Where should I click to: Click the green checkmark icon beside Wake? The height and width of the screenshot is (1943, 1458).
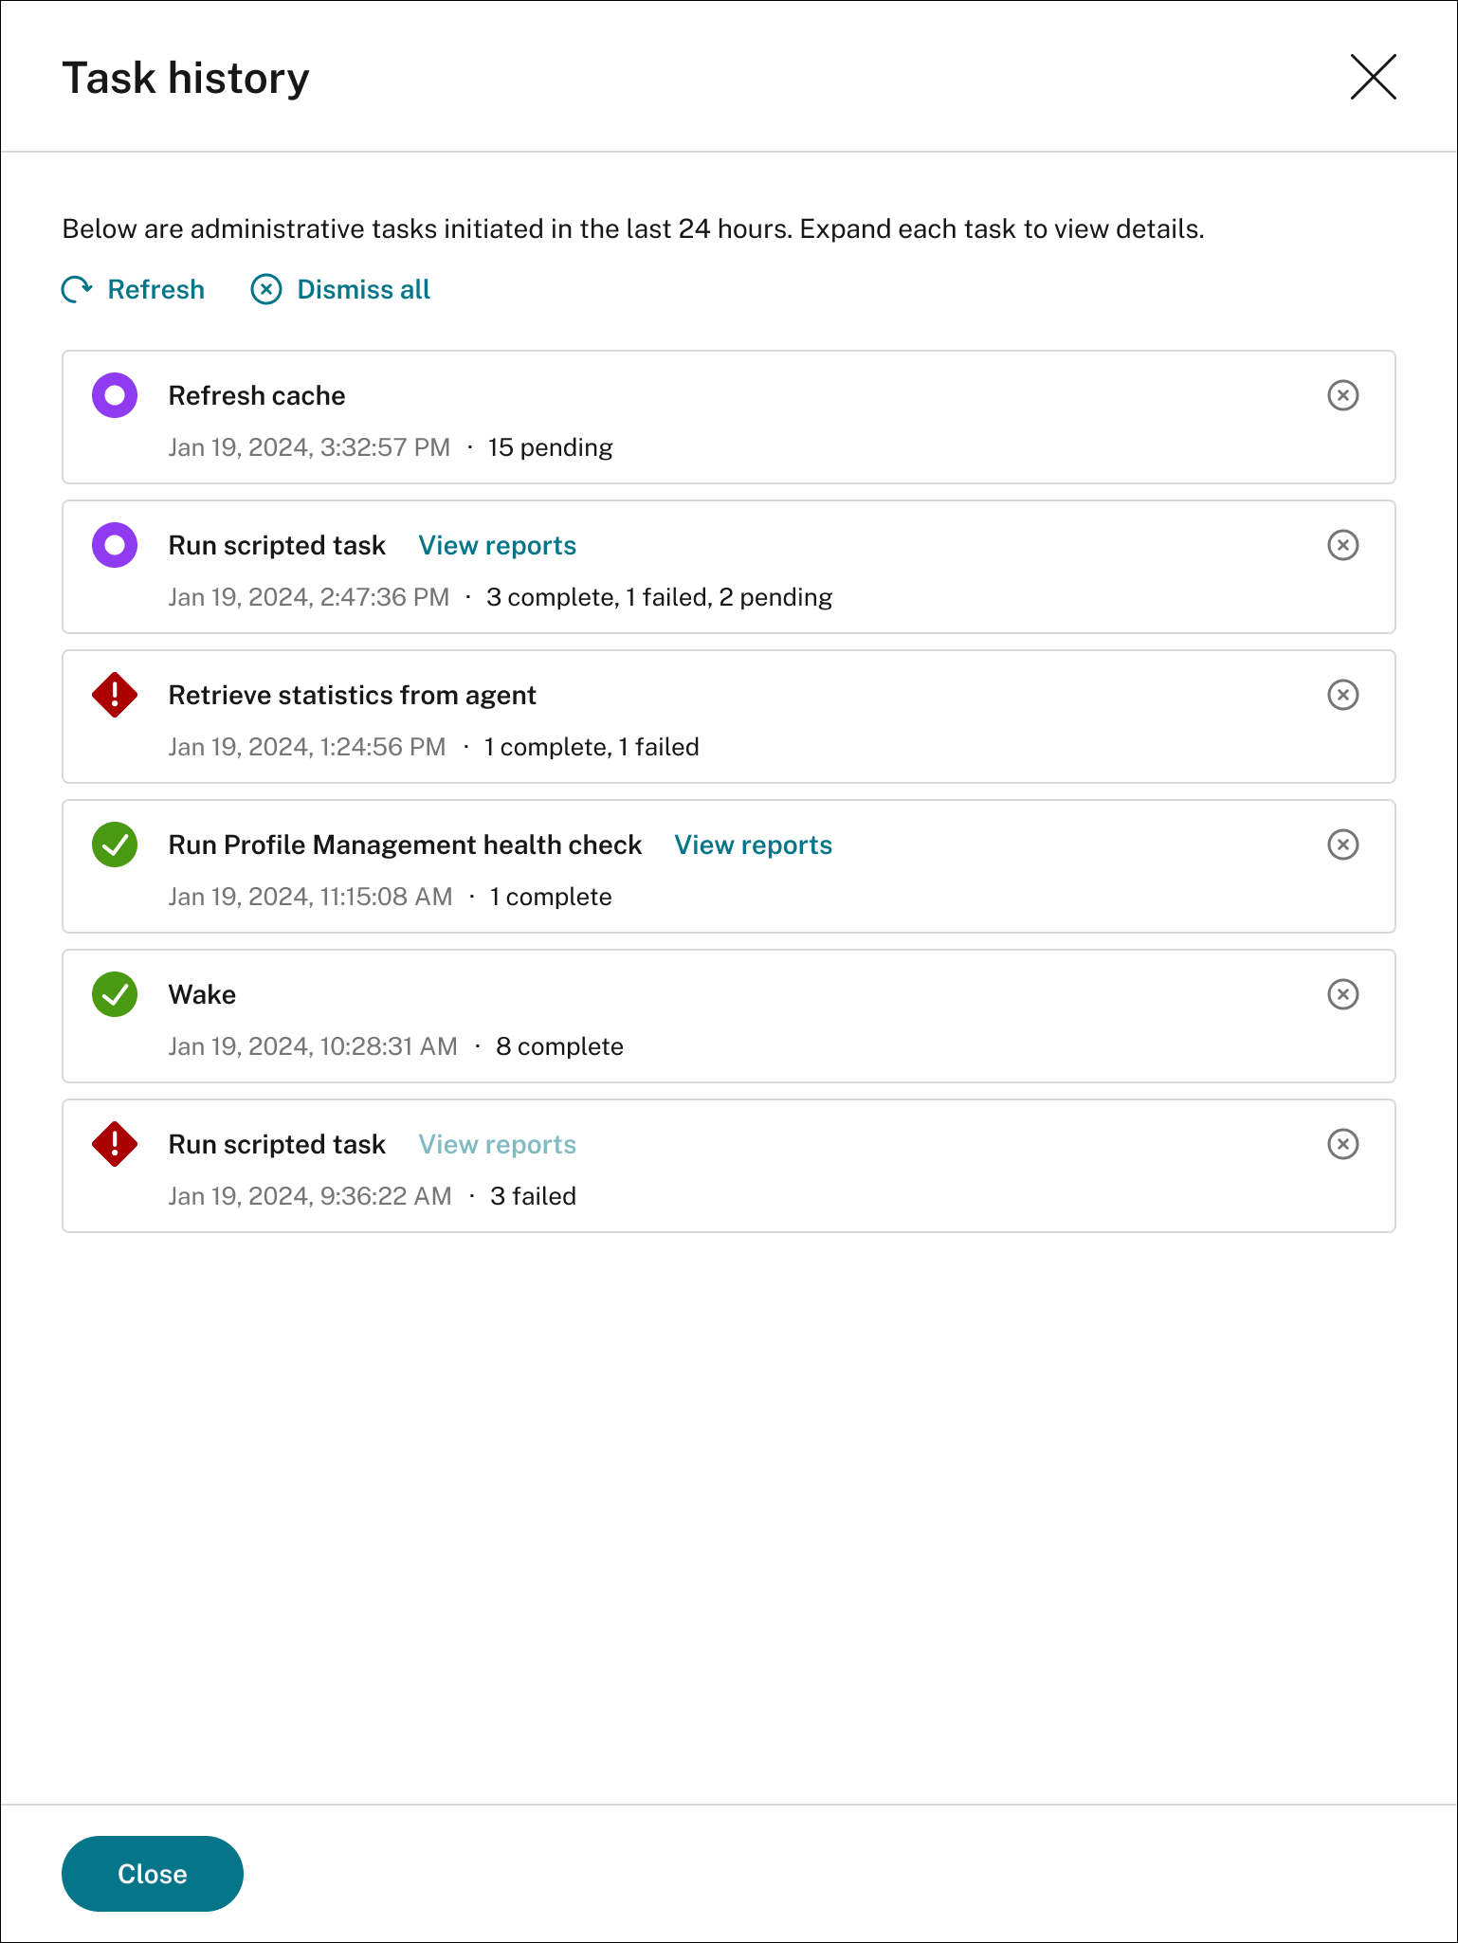click(x=115, y=994)
